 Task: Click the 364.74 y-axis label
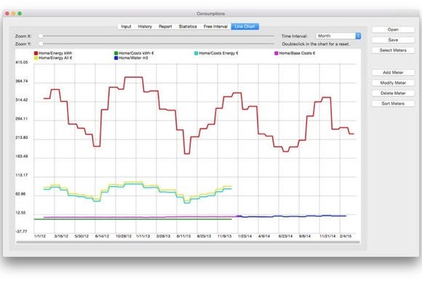(22, 81)
